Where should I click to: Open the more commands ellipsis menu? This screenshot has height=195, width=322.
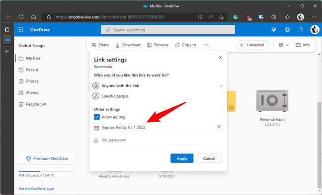206,45
